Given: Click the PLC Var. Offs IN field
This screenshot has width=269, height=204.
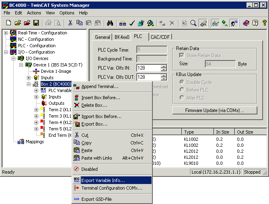Looking at the screenshot, I should pos(149,68).
